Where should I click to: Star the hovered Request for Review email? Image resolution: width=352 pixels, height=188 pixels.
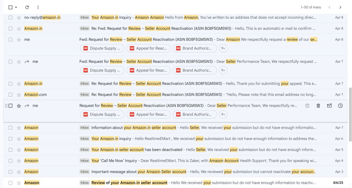19,106
